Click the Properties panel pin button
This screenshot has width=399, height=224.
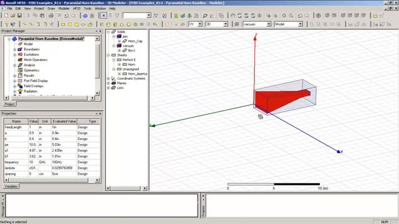97,113
